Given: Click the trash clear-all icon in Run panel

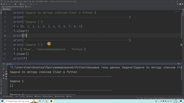Looking at the screenshot, I should click(6, 79).
